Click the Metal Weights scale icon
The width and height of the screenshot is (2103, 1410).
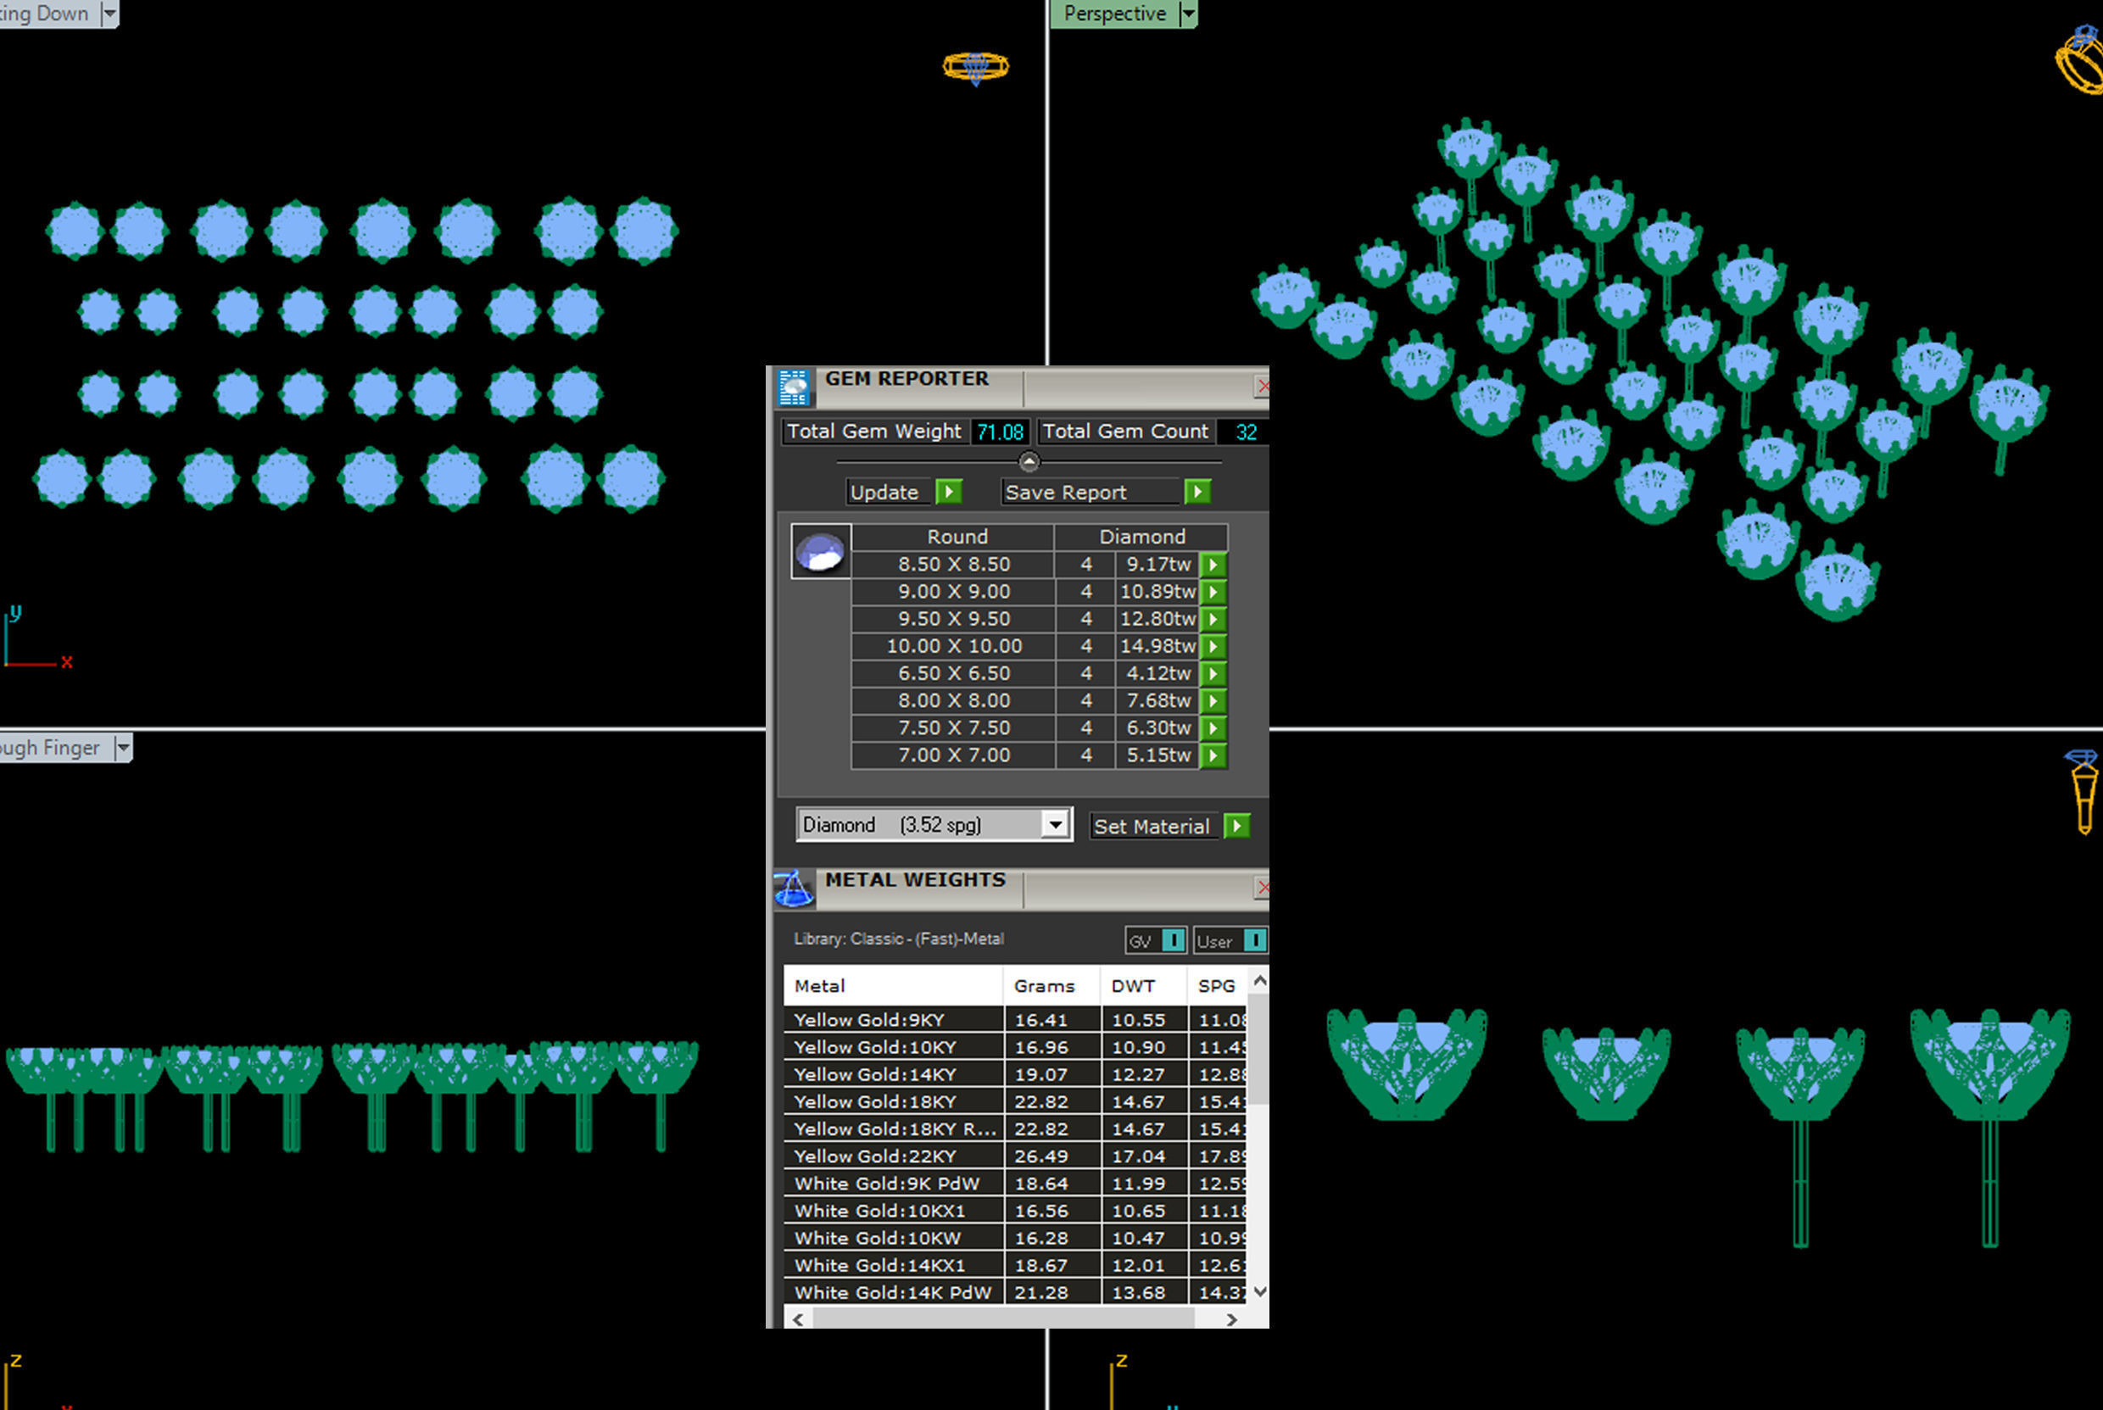[793, 889]
